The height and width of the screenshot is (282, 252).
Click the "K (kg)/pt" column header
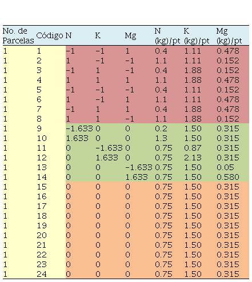click(x=197, y=35)
